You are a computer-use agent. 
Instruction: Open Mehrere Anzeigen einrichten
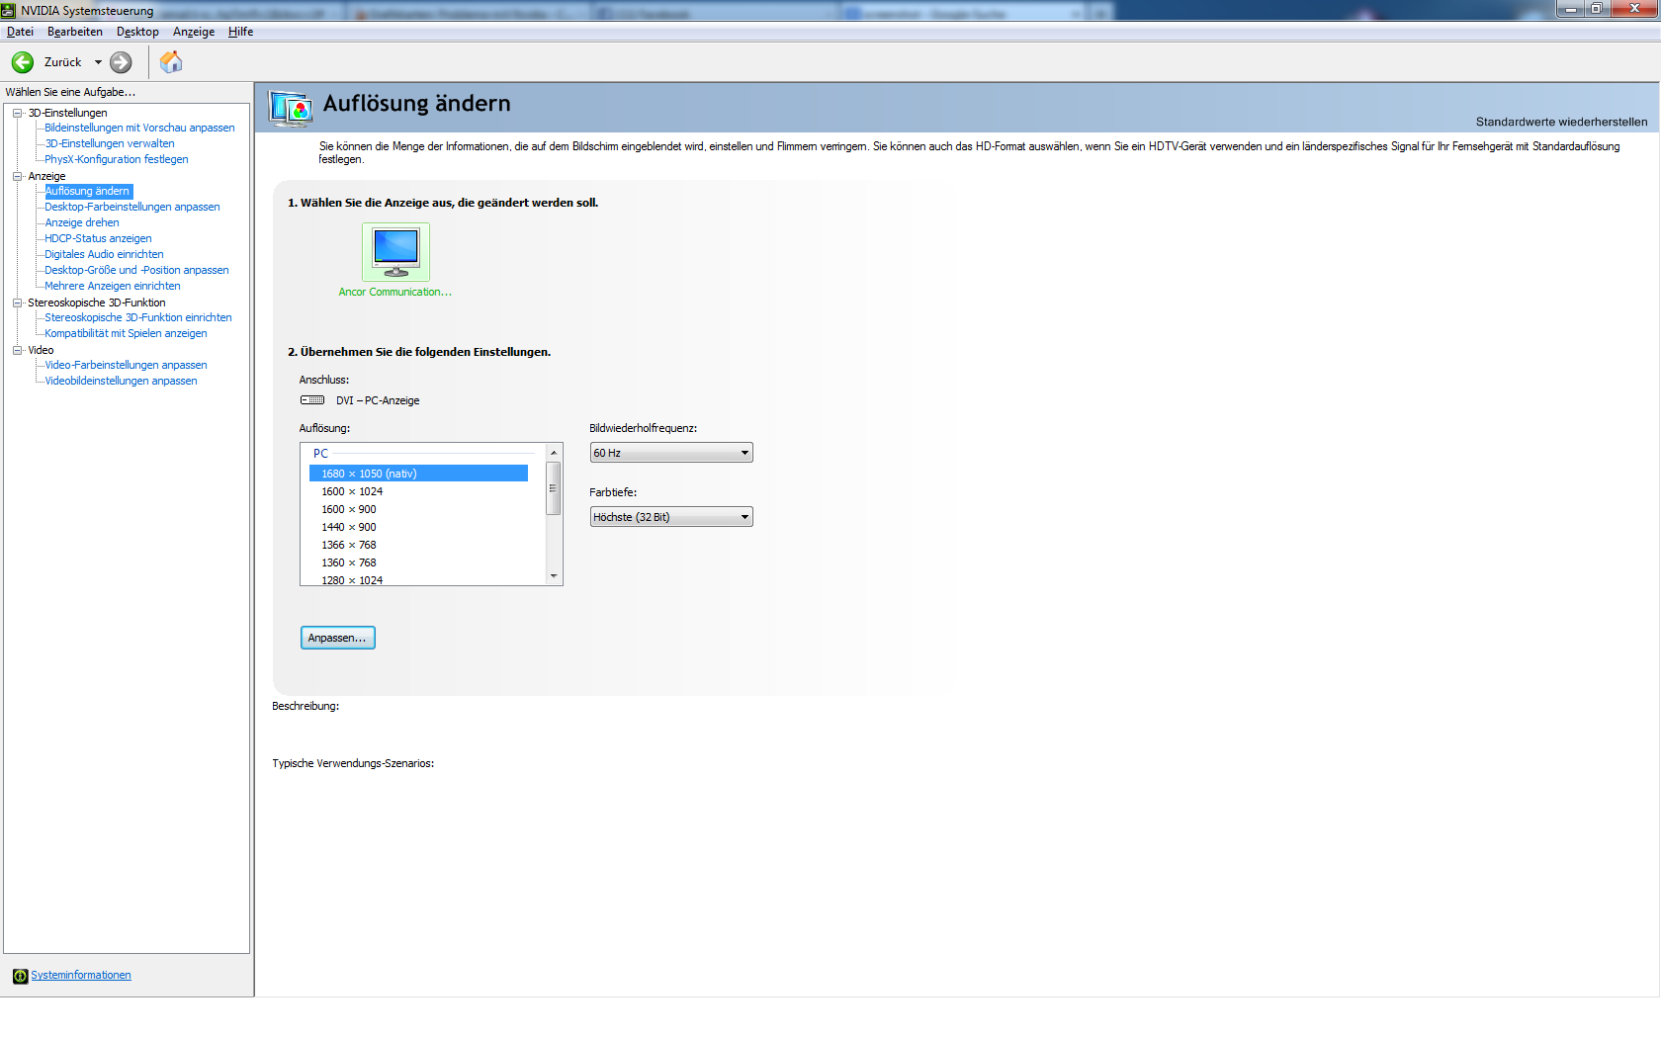click(112, 286)
